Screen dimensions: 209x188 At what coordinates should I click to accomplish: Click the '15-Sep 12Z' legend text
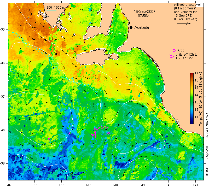tap(184, 58)
